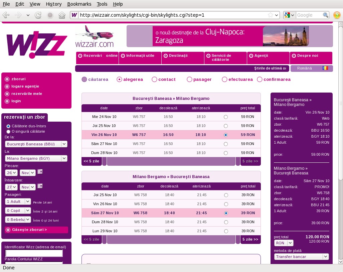The image size is (343, 272).
Task: Select outbound flight Mie 24 Nov 10
Action: click(x=226, y=117)
